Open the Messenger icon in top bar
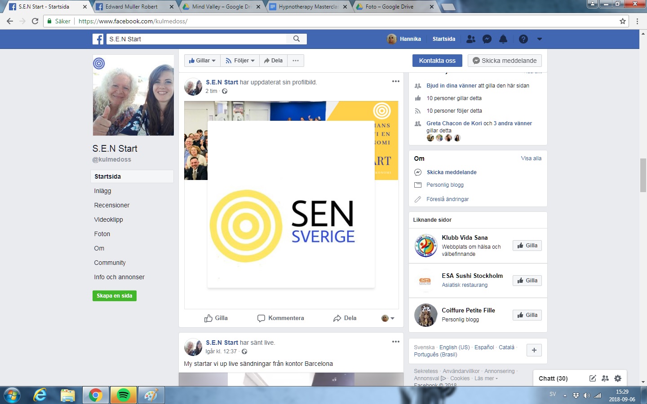Viewport: 647px width, 404px height. pyautogui.click(x=487, y=39)
